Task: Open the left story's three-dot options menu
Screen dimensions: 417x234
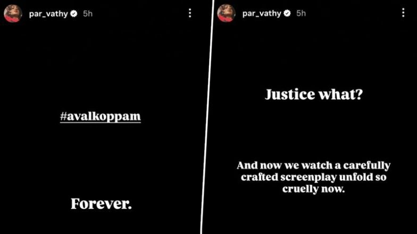Action: point(190,13)
